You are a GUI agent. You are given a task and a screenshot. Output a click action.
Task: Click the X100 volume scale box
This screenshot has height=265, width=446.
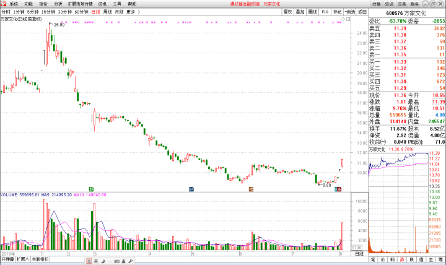(x=357, y=248)
